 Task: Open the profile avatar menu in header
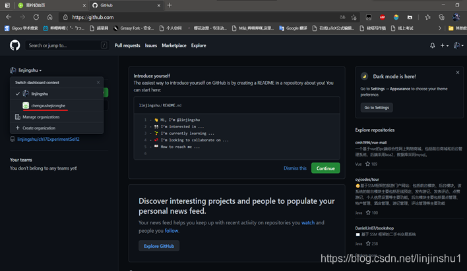coord(458,45)
